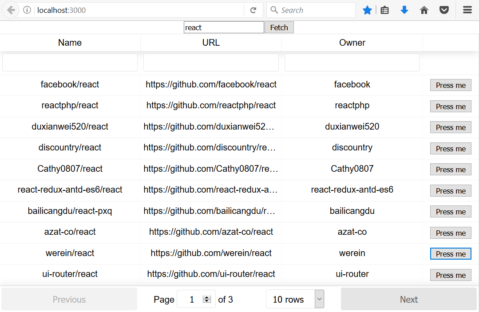Click the discountry owner cell
479x312 pixels.
click(x=352, y=148)
